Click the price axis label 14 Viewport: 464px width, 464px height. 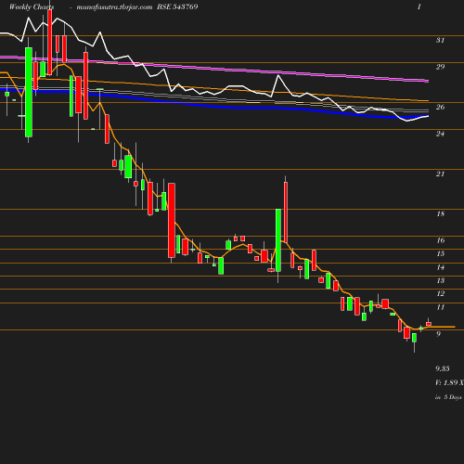440,267
